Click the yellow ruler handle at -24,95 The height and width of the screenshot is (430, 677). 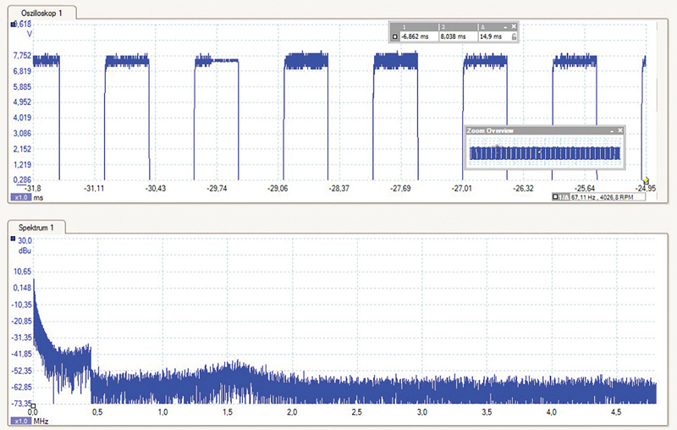(x=646, y=181)
